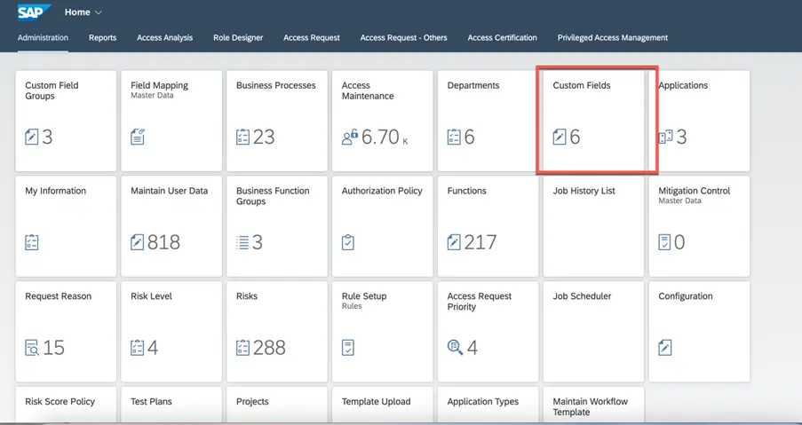Open the Maintain User Data tile
This screenshot has height=425, width=802.
point(171,225)
